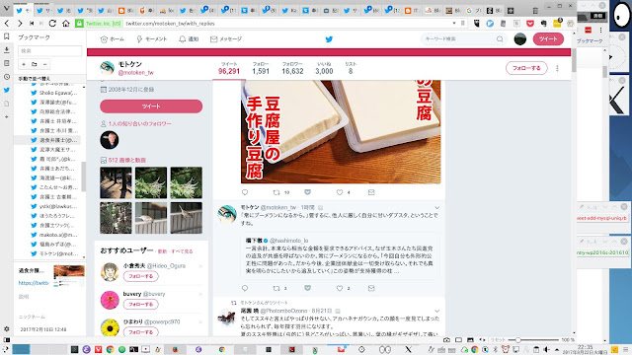632x355 pixels.
Task: Open the Downloads panel icon in sidebar
Action: pyautogui.click(x=7, y=50)
